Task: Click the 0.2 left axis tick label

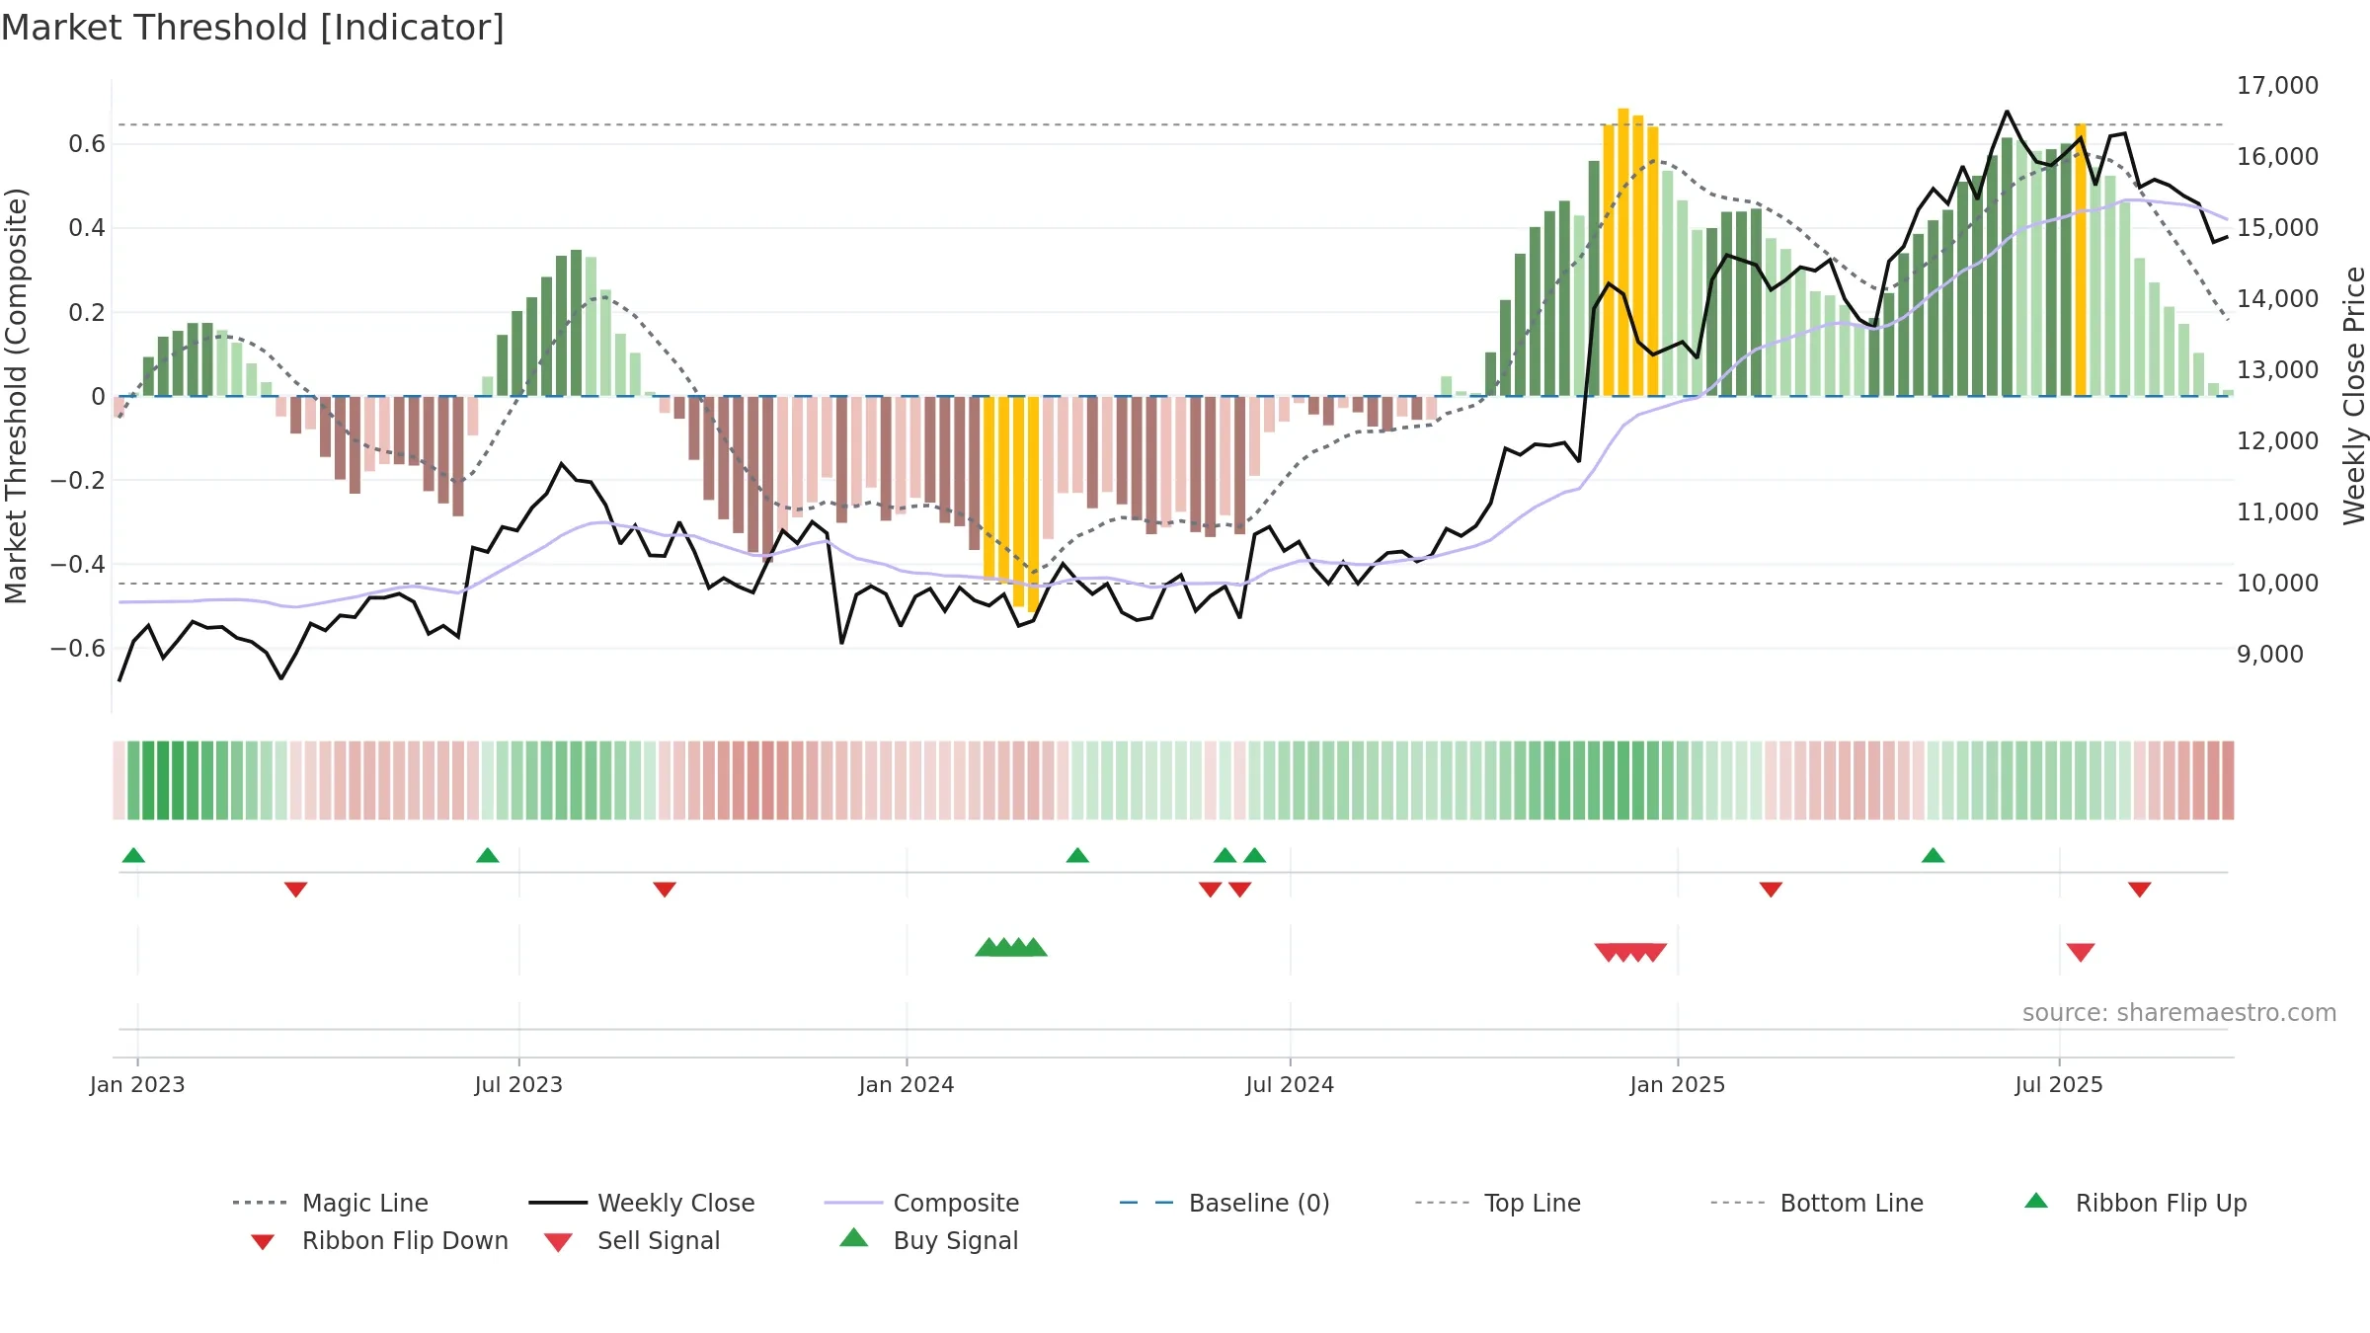Action: [87, 313]
